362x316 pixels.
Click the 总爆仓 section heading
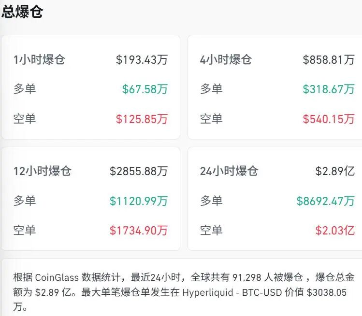coord(22,12)
